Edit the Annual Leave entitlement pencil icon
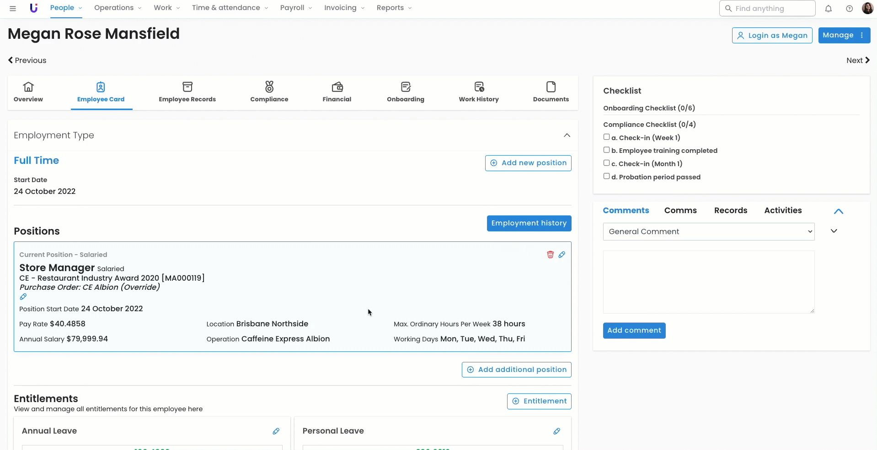Image resolution: width=877 pixels, height=450 pixels. tap(276, 431)
